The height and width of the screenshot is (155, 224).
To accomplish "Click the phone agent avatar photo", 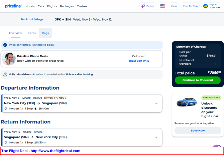I will (x=9, y=59).
